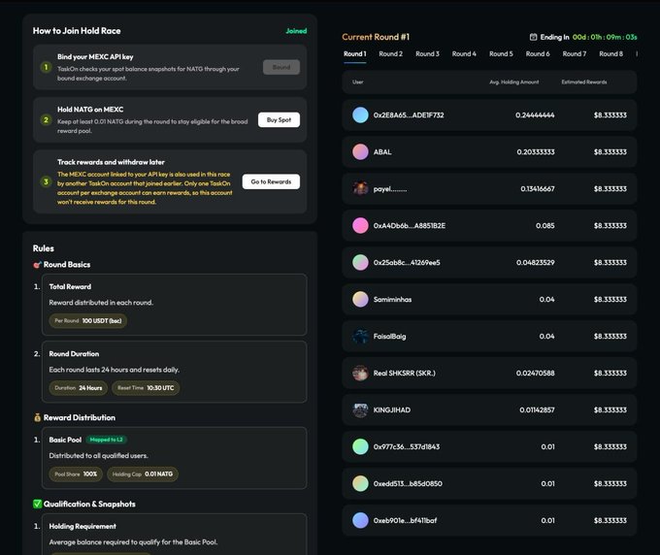660x555 pixels.
Task: Open the Round 3 tab
Action: (427, 54)
